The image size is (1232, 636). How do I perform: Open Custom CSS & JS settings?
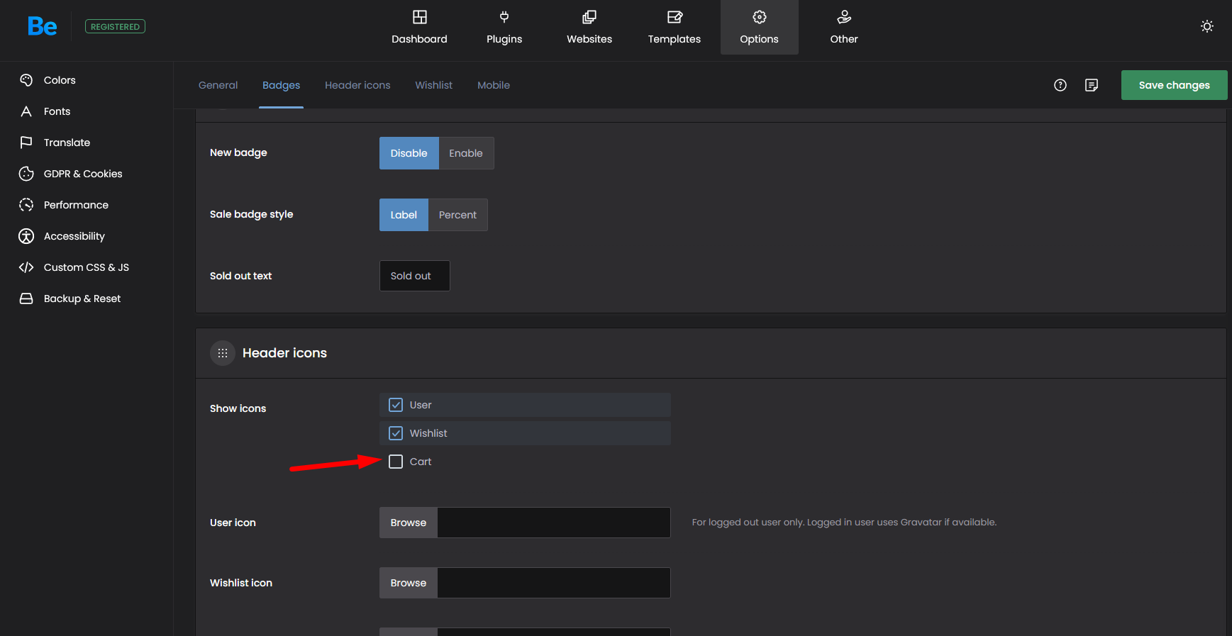click(x=87, y=267)
